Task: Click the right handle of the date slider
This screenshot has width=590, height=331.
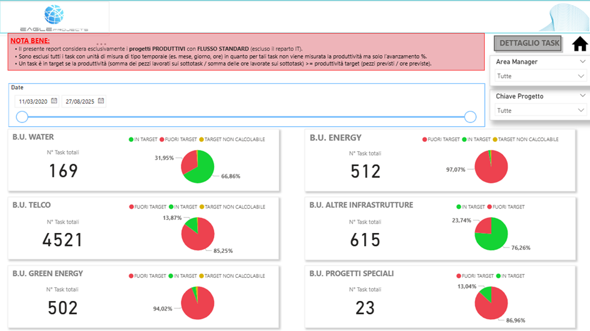Action: point(470,117)
